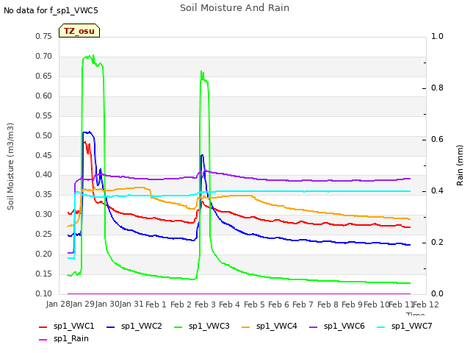The image size is (470, 353).
Task: Click the 0.10 left axis value
Action: [x=44, y=293]
